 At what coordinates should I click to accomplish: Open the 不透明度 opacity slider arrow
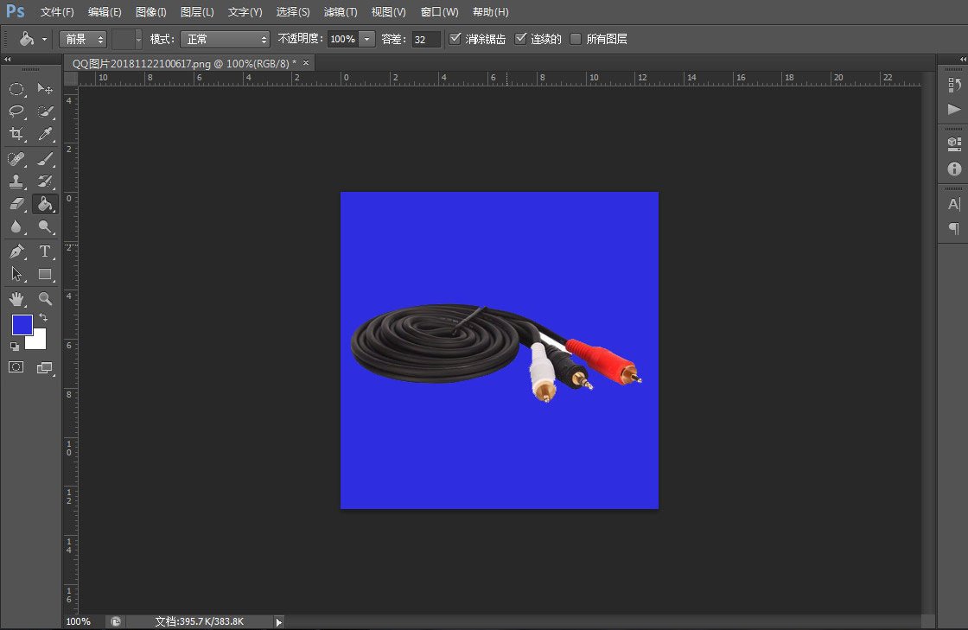(x=367, y=40)
